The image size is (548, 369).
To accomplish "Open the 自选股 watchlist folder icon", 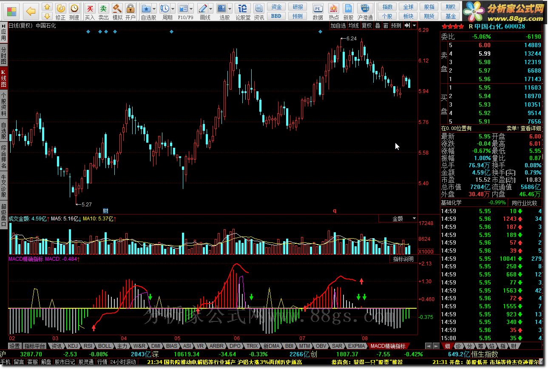I will click(147, 8).
